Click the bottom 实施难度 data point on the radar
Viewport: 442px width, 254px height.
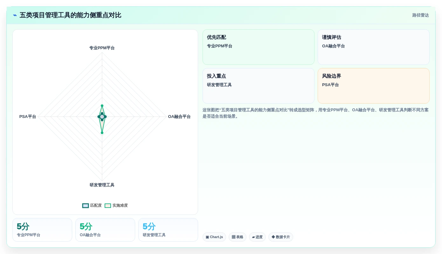(x=102, y=133)
